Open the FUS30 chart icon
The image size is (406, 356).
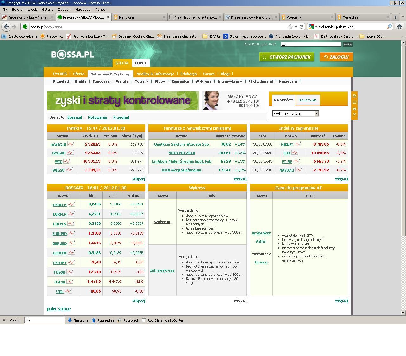pos(70,272)
